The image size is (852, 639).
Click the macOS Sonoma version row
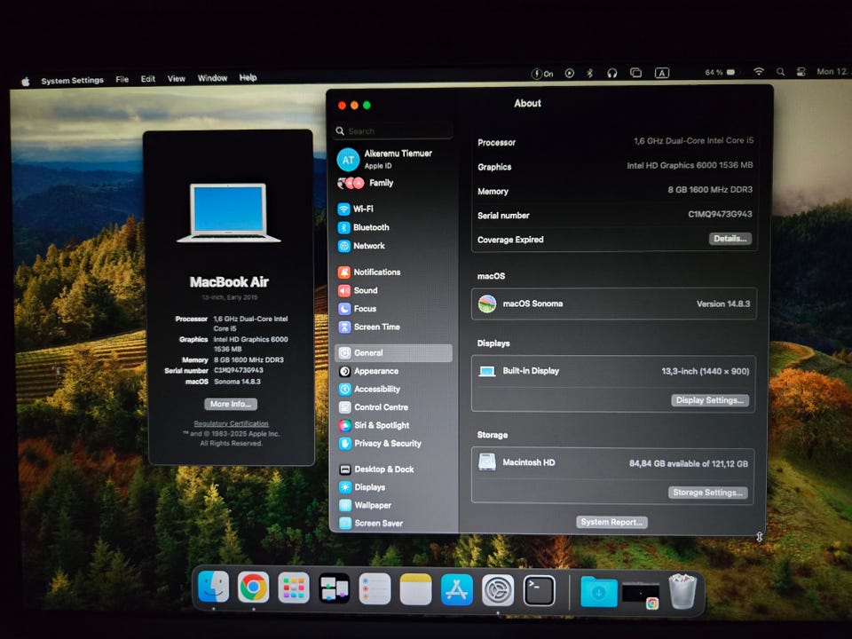[x=614, y=304]
